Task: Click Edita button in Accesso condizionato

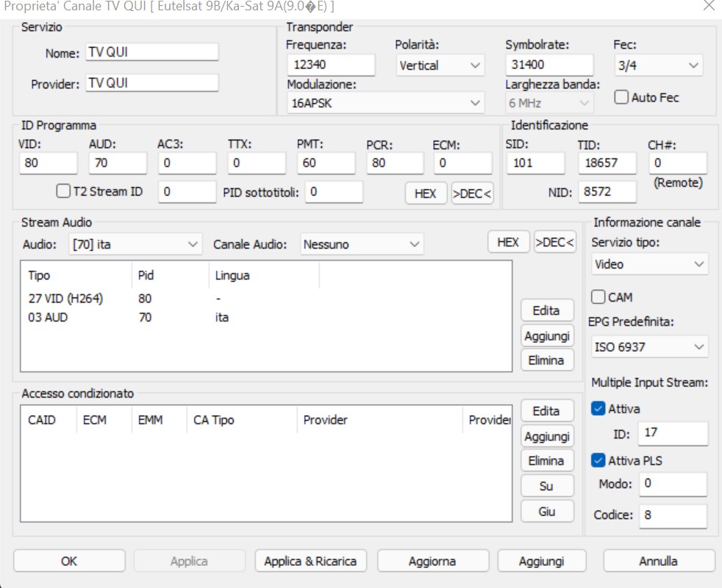Action: [x=547, y=411]
